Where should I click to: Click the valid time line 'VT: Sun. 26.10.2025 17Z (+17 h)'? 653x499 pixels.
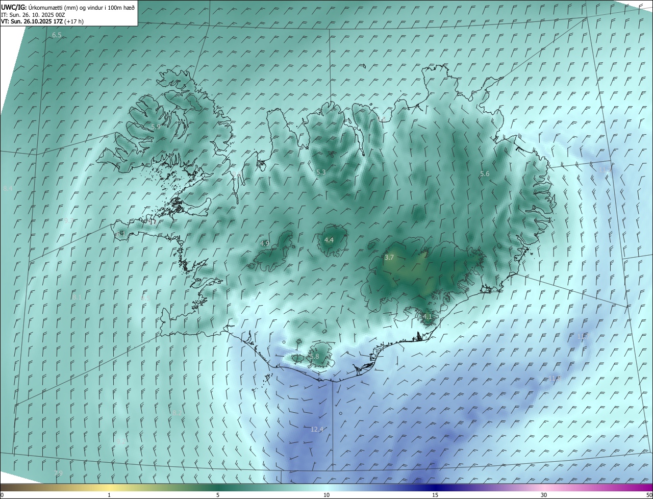click(x=42, y=21)
